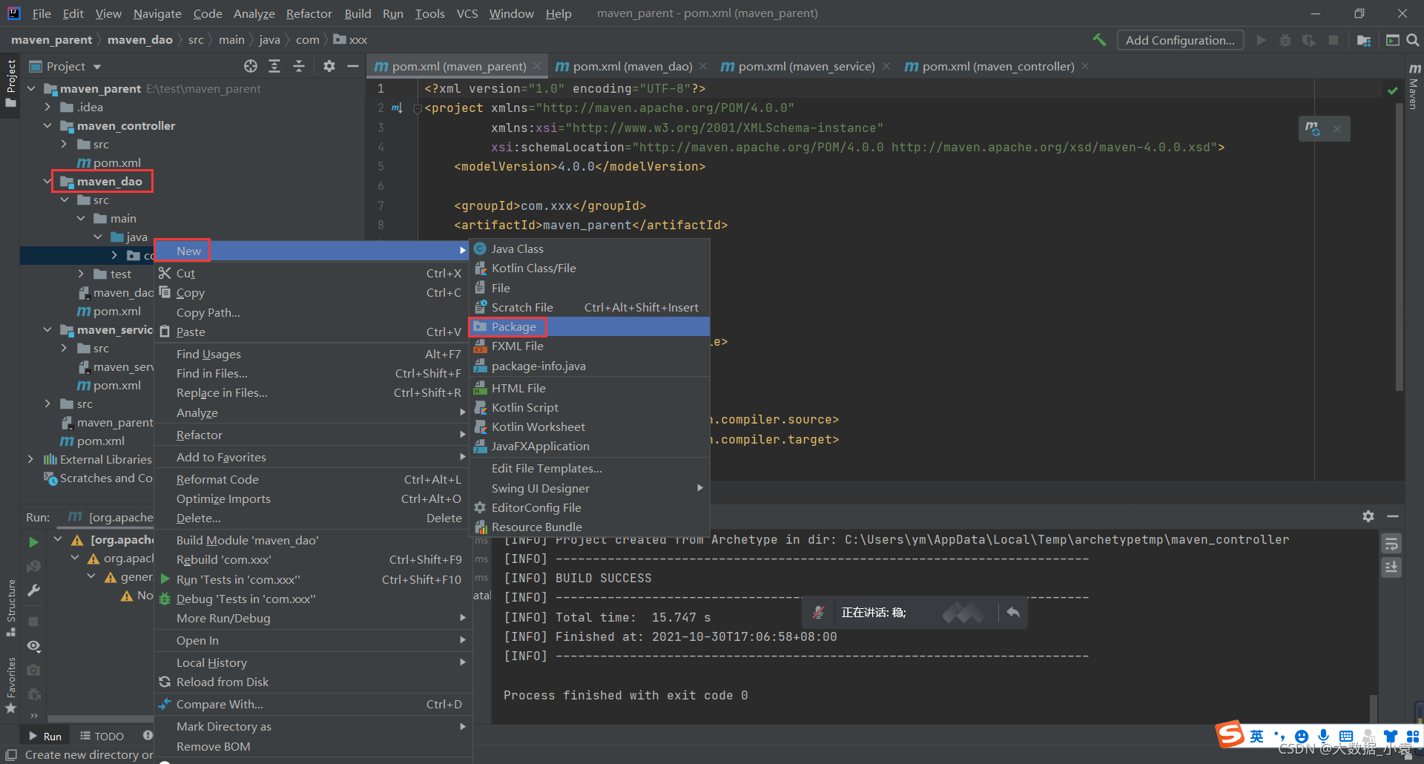Click Reload from Disk entry

pos(313,682)
